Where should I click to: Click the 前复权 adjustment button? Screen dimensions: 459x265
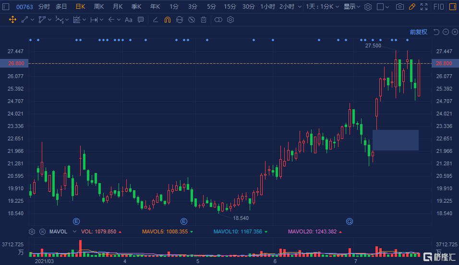[419, 32]
